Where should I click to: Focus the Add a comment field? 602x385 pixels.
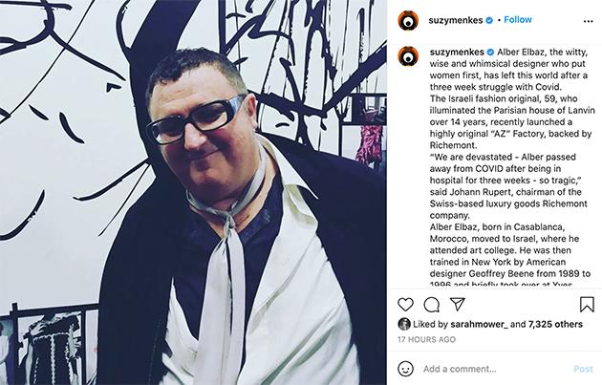(495, 369)
